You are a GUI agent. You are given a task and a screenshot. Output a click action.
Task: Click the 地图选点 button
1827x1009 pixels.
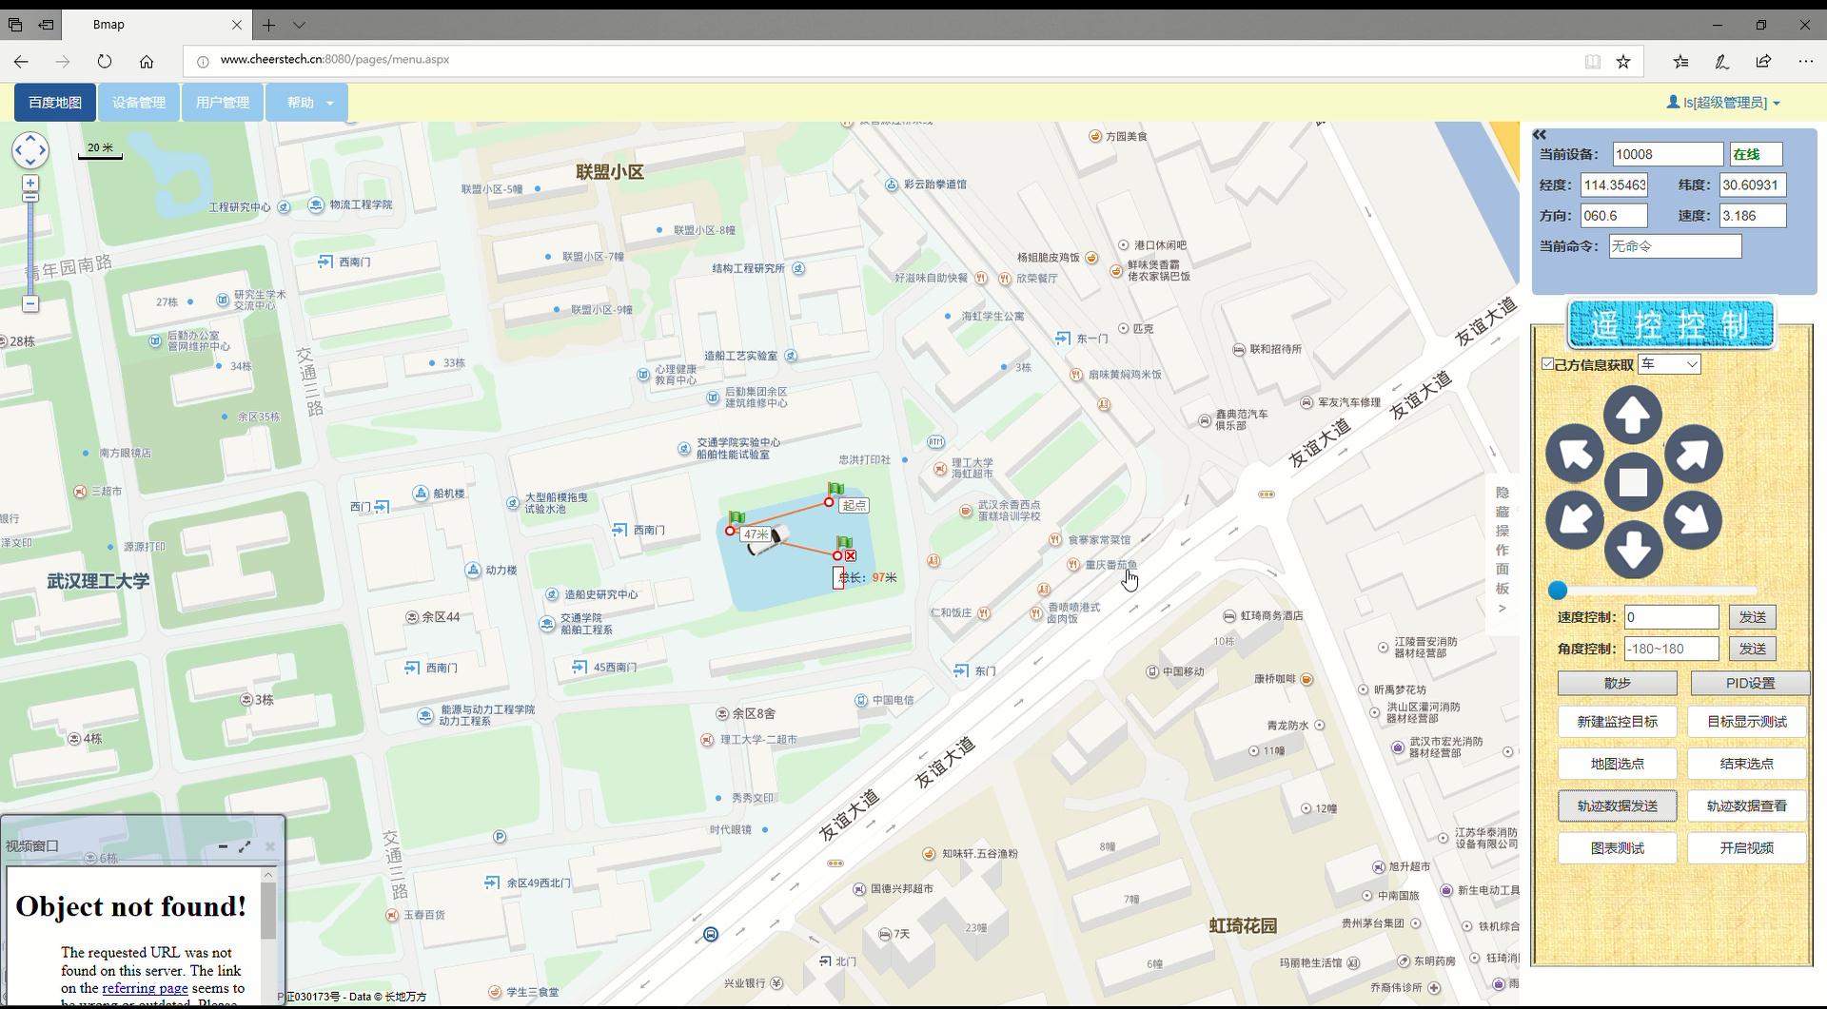pyautogui.click(x=1617, y=764)
